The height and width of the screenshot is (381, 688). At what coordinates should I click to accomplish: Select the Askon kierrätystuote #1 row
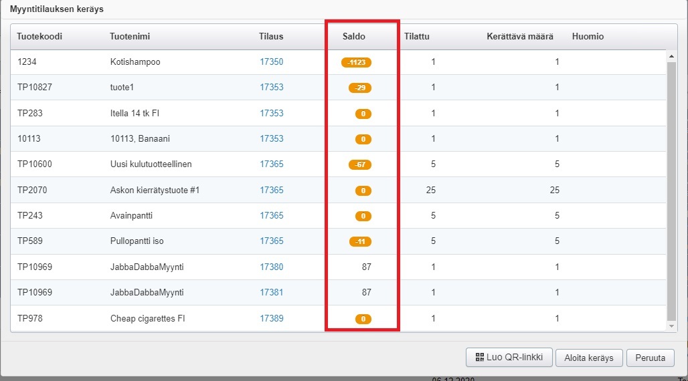click(x=155, y=190)
